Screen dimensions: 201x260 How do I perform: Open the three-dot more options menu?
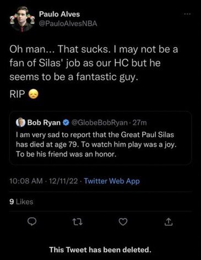[188, 14]
